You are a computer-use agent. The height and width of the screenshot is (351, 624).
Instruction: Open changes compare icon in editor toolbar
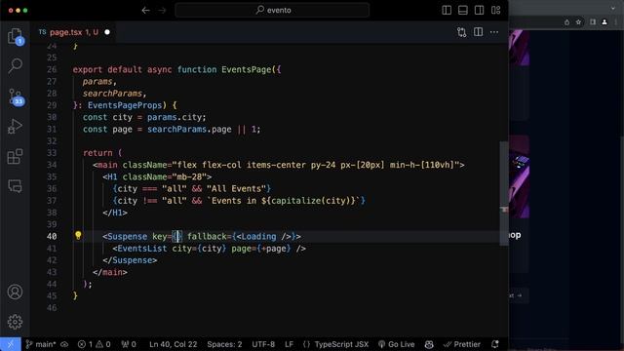tap(461, 32)
